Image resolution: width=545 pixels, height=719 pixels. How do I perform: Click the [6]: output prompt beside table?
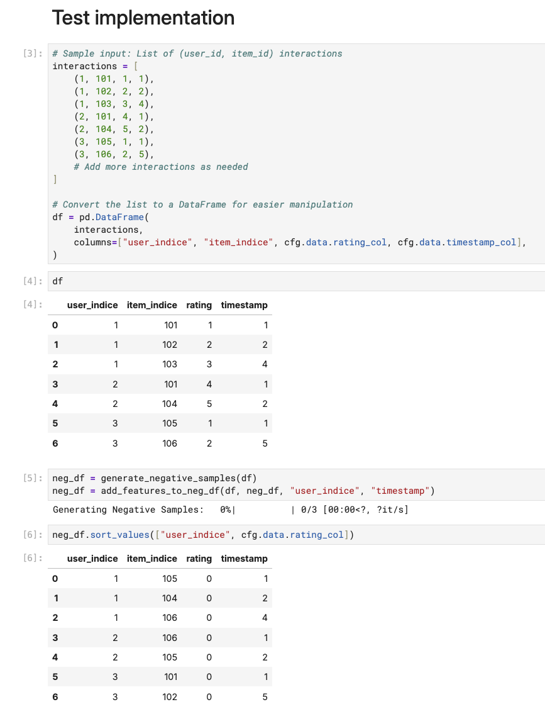click(33, 558)
